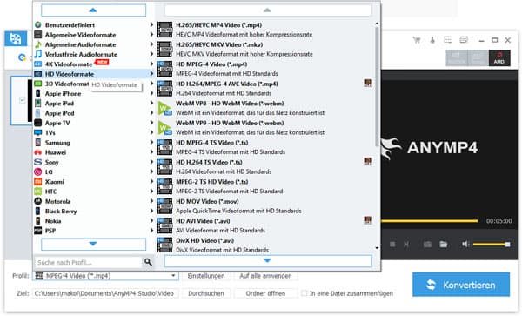Select HD Videoformate category
Viewport: 522px width, 316px height.
(93, 74)
